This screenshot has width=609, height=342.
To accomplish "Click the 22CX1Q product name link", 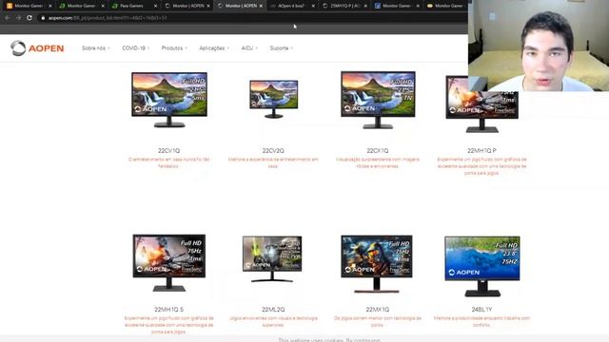I will (x=378, y=150).
